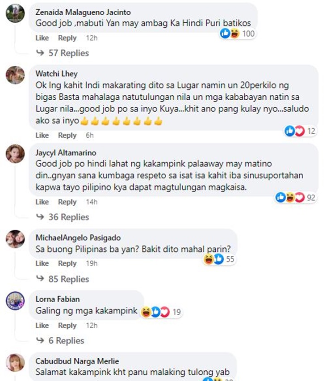Screen dimensions: 335x381
Task: Expand the 6 Replies thread
Action: click(x=60, y=340)
